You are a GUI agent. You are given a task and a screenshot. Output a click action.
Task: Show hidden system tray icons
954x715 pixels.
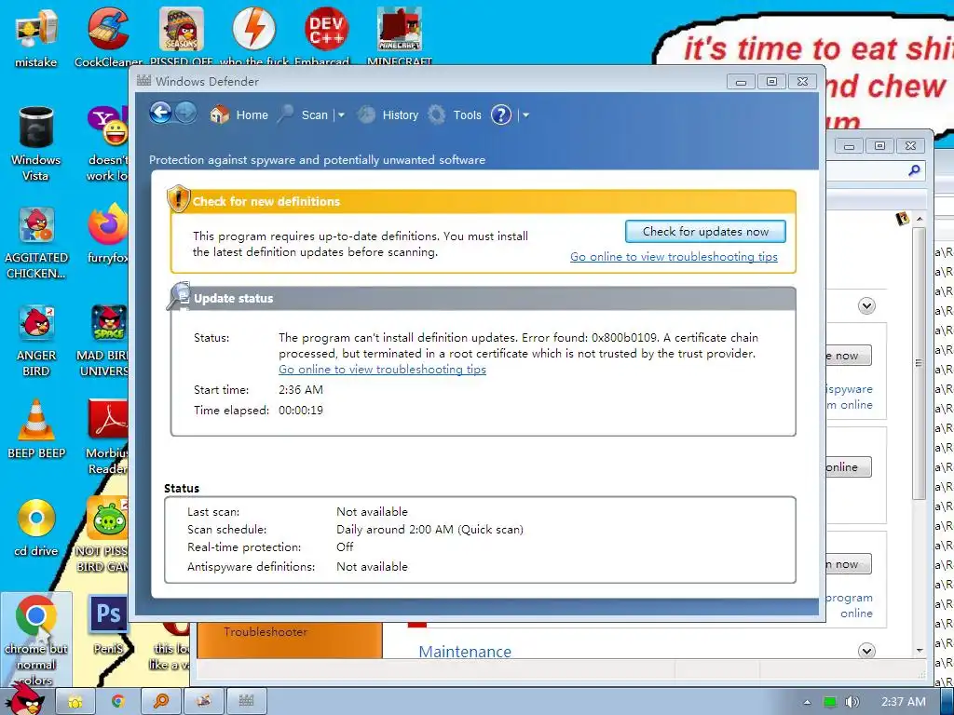coord(807,702)
